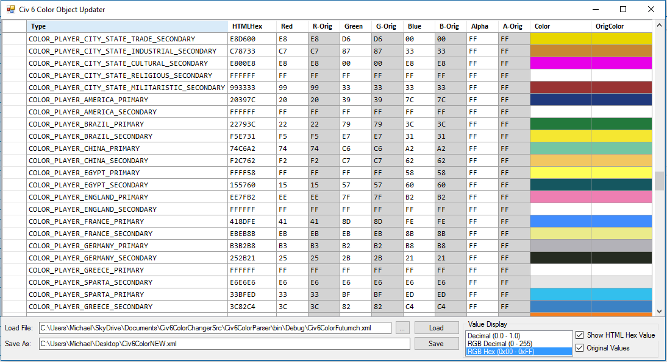Sort by the HTMLHex column header
This screenshot has height=362, width=667.
point(252,26)
